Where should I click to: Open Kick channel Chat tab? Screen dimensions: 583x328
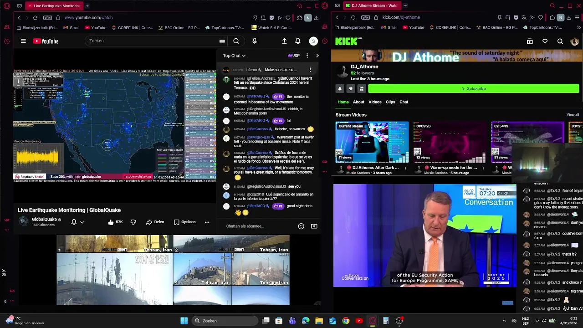404,102
